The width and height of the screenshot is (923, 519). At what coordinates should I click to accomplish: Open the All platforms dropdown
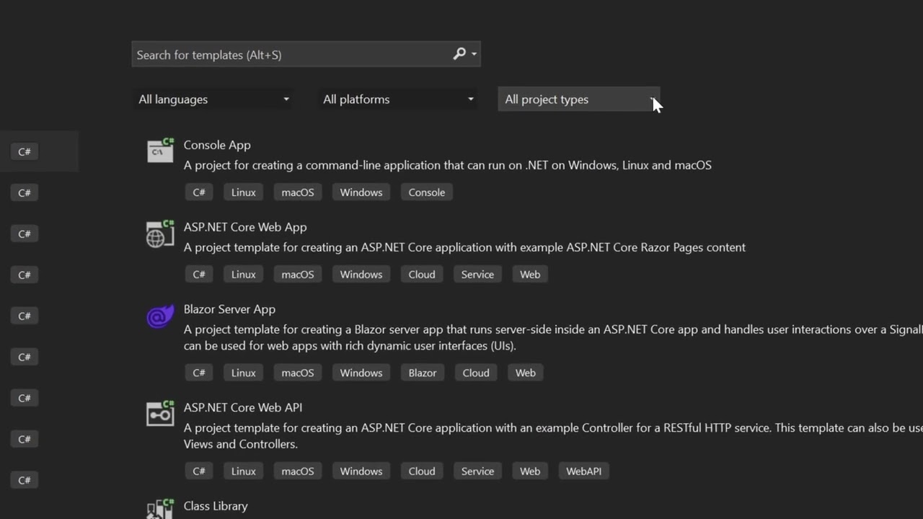398,99
